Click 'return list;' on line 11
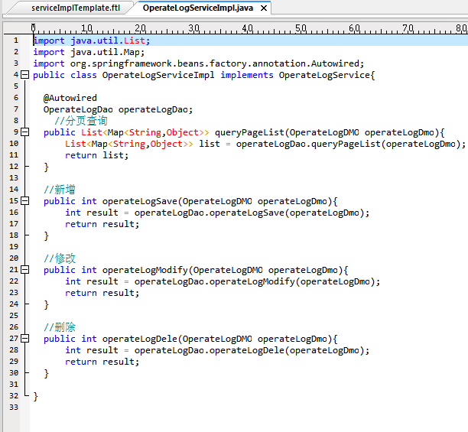Image resolution: width=468 pixels, height=432 pixels. [x=96, y=155]
